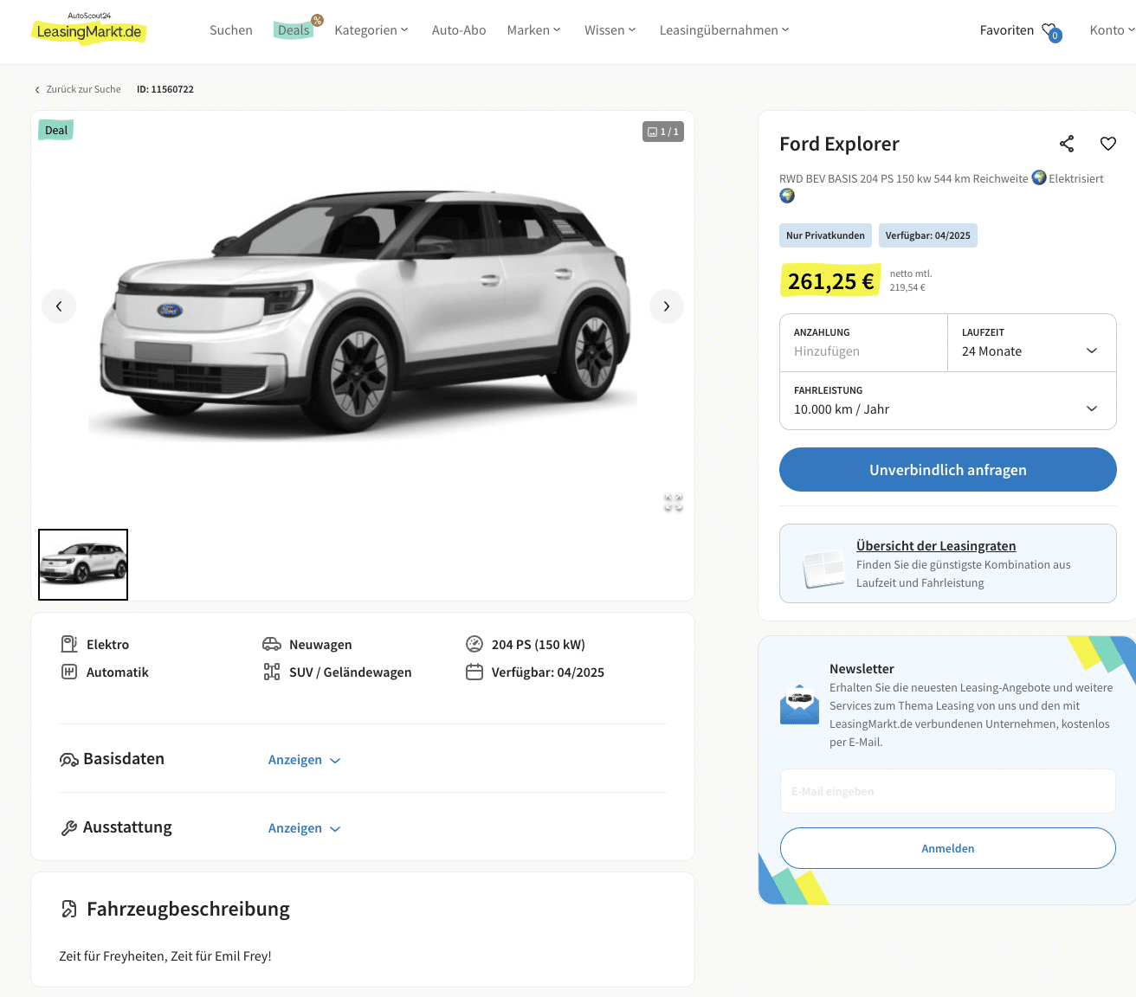This screenshot has height=997, width=1136.
Task: Click the Elektrisiert globe icon
Action: point(1039,177)
